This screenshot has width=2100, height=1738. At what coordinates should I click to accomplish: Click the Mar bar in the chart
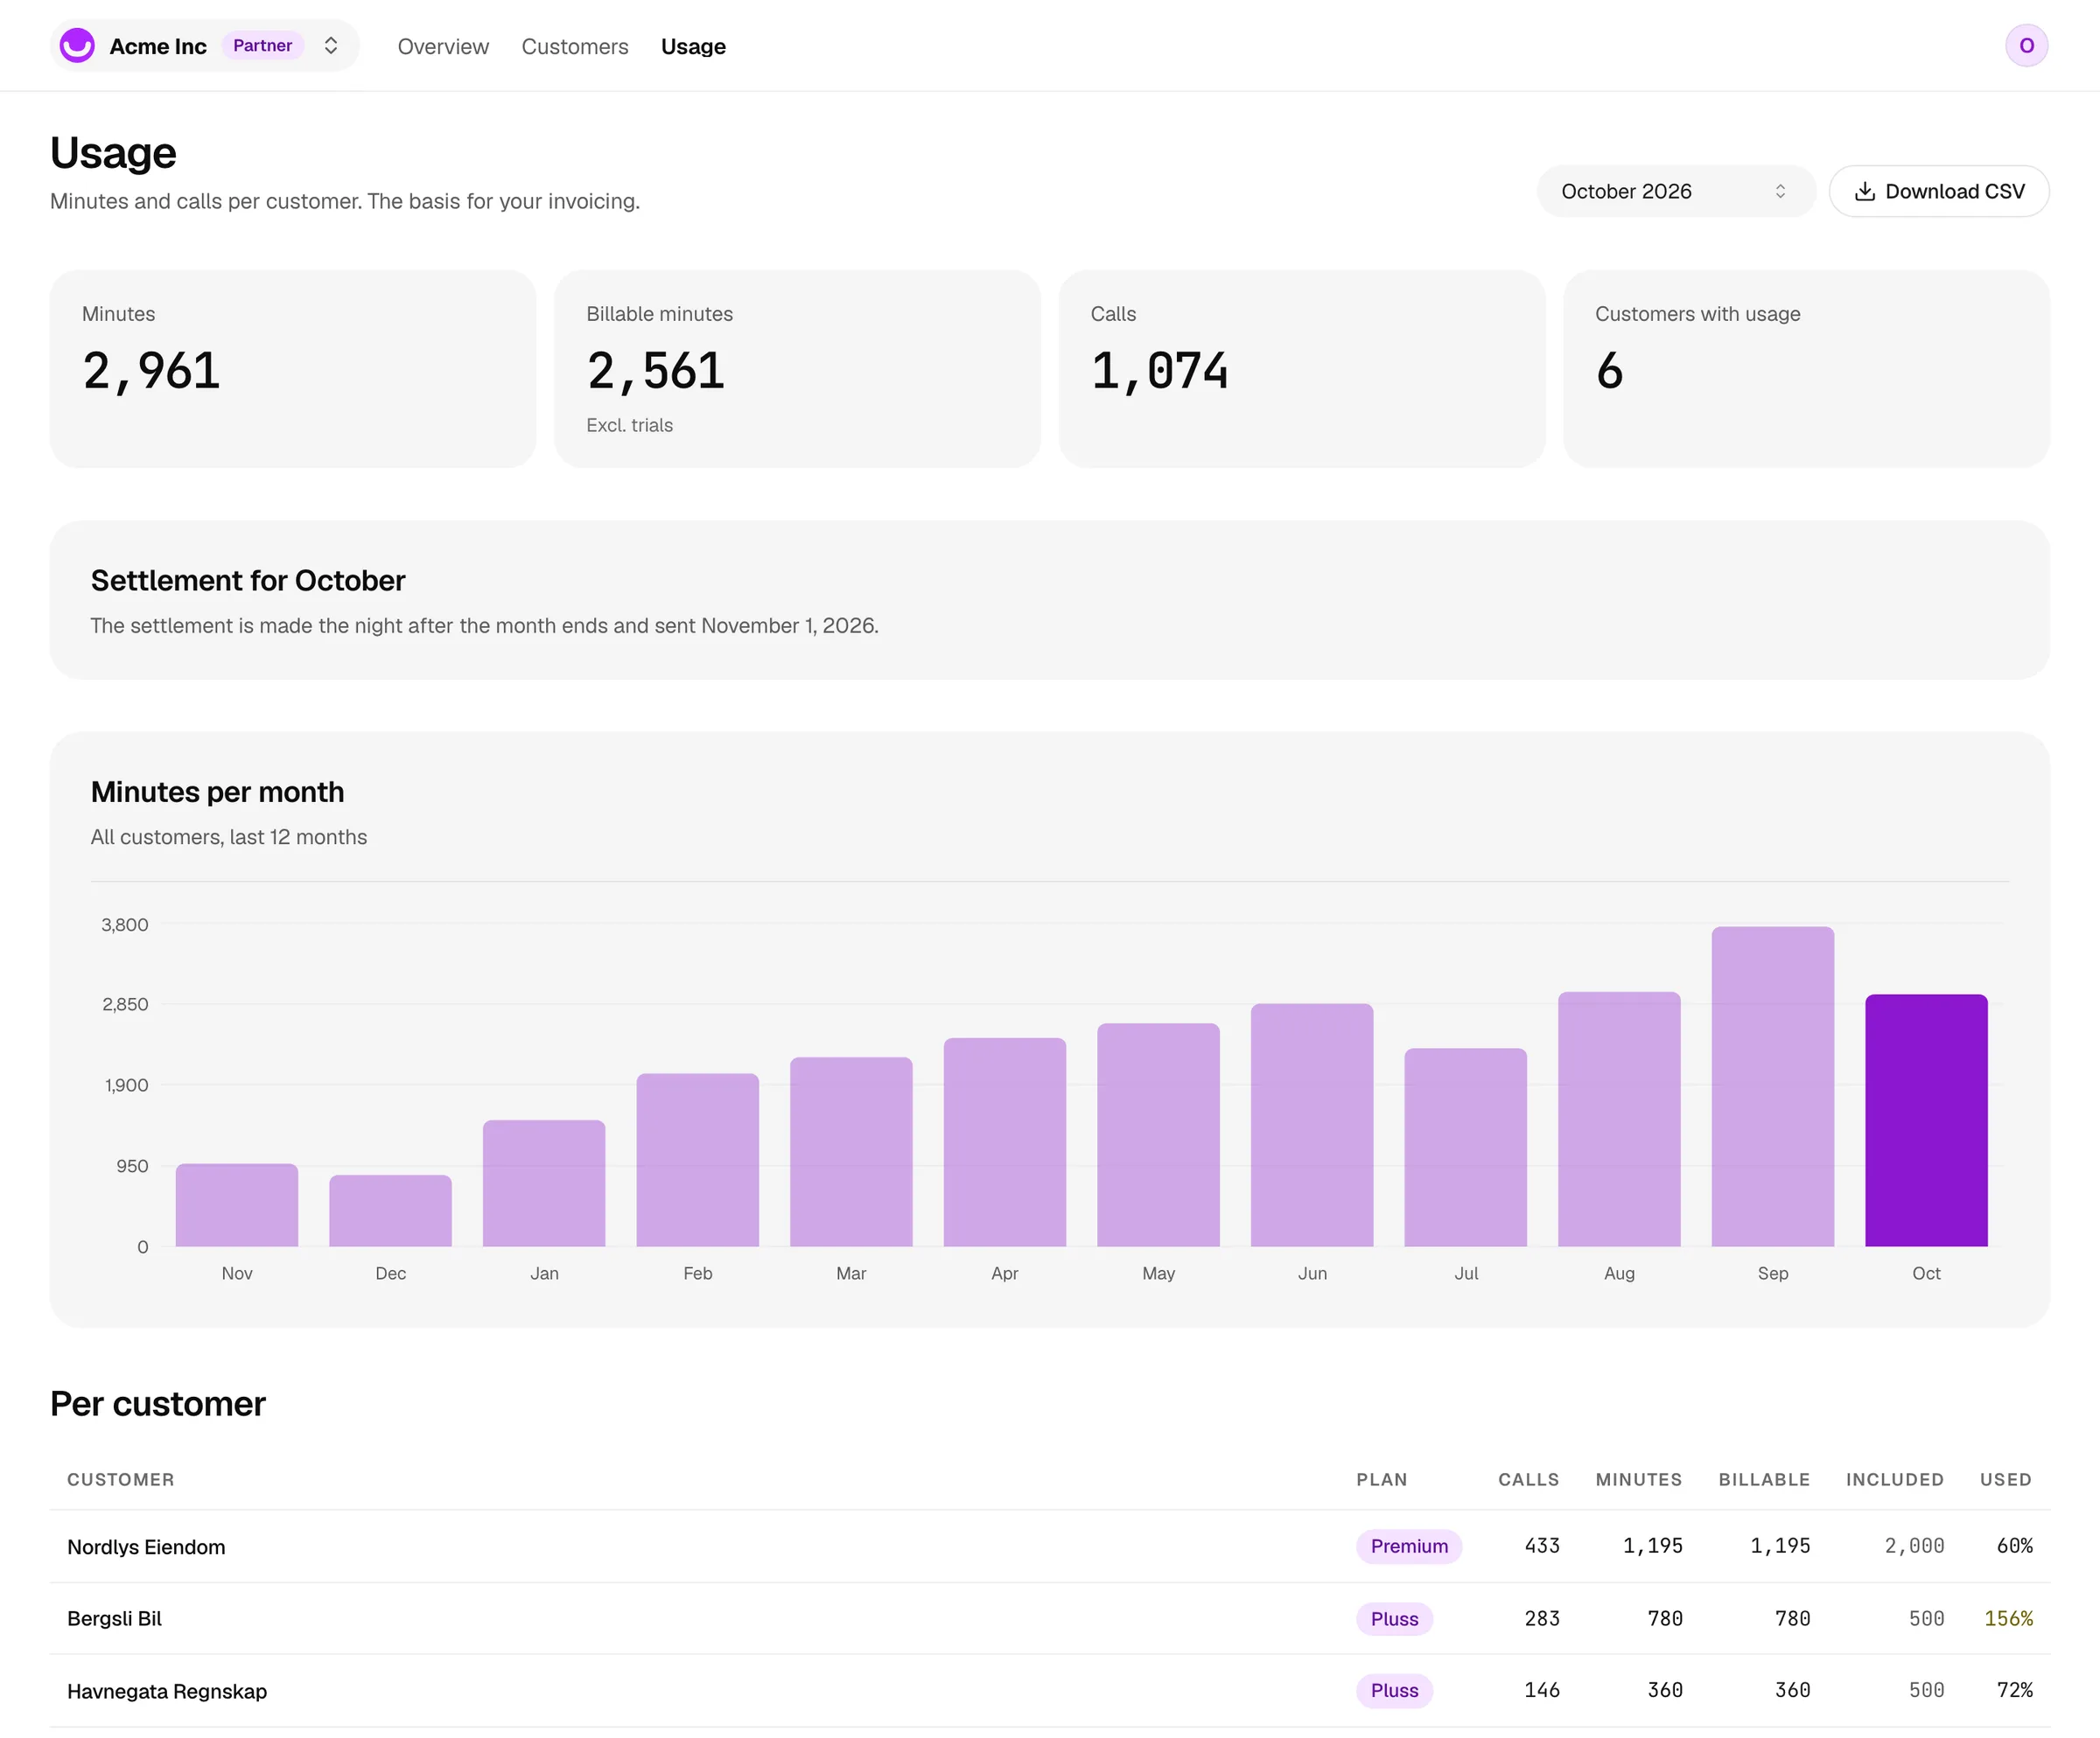pos(851,1151)
